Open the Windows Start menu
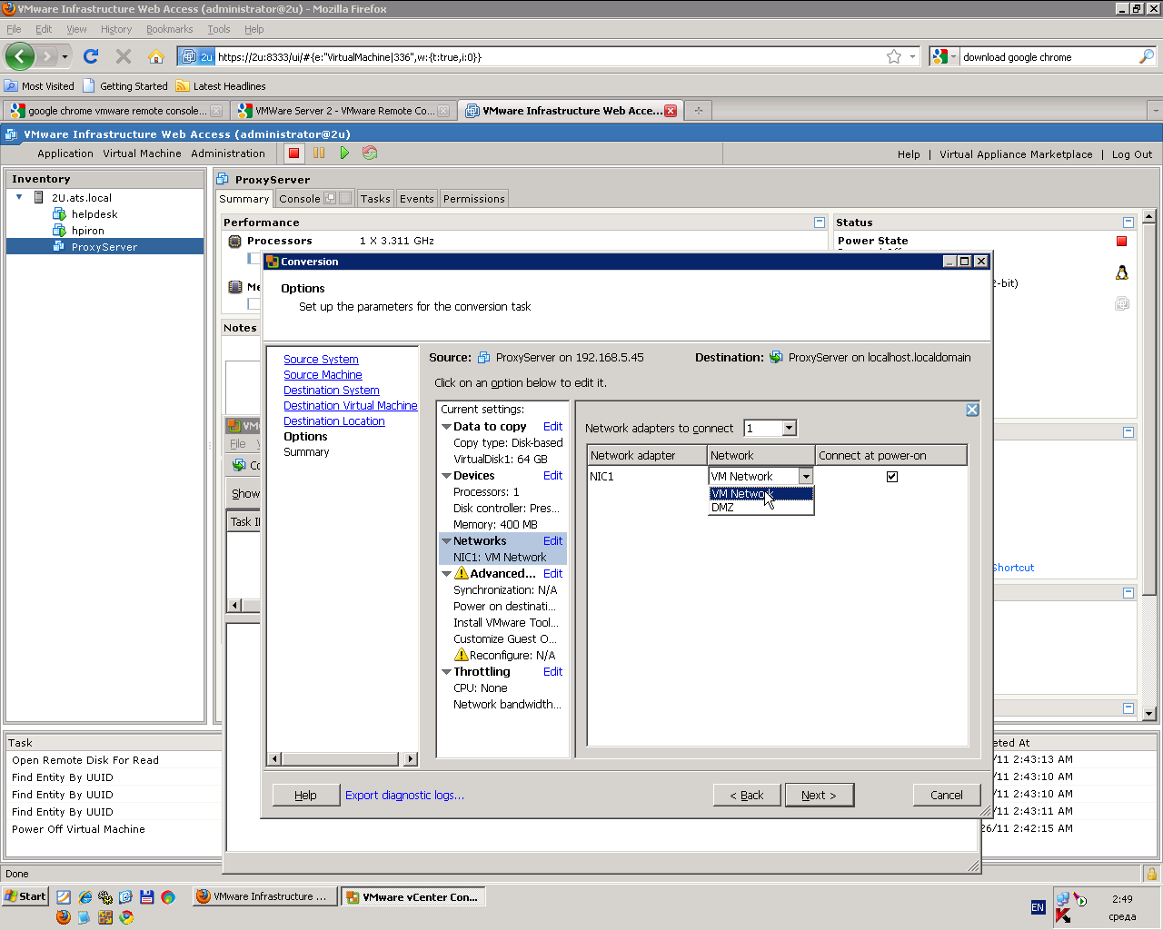The image size is (1163, 930). (x=25, y=896)
